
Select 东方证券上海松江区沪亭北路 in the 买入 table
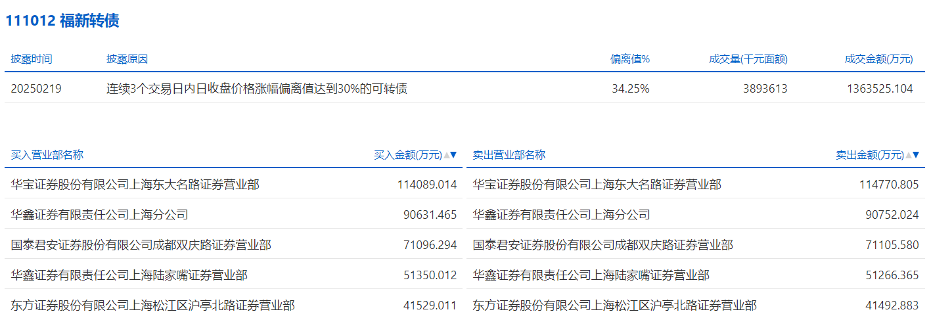pyautogui.click(x=153, y=305)
